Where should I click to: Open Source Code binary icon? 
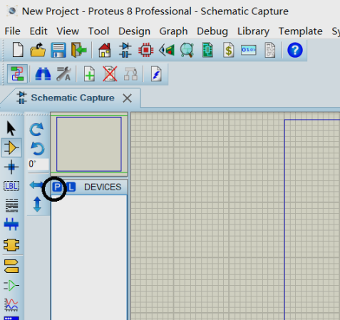[x=249, y=50]
